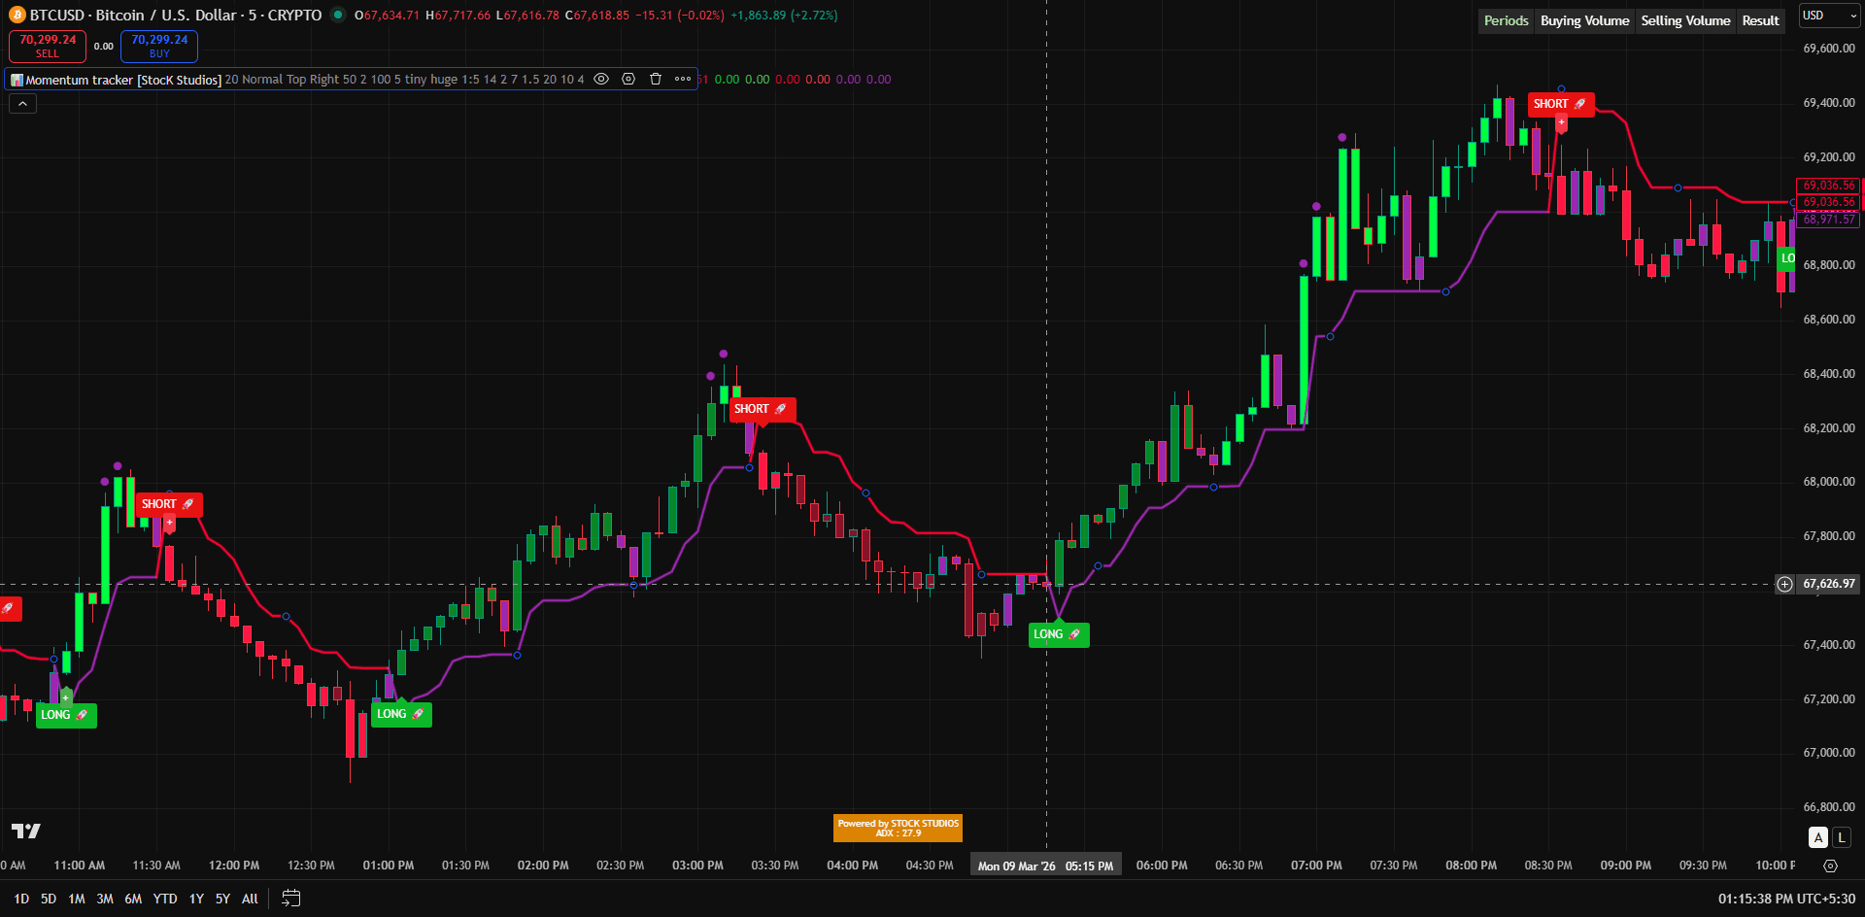This screenshot has height=917, width=1865.
Task: Click the 68,971.57 purple price label
Action: pyautogui.click(x=1828, y=220)
